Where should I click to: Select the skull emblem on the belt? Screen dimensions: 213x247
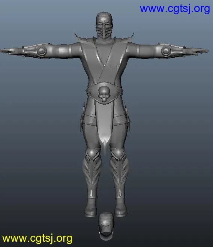[103, 94]
